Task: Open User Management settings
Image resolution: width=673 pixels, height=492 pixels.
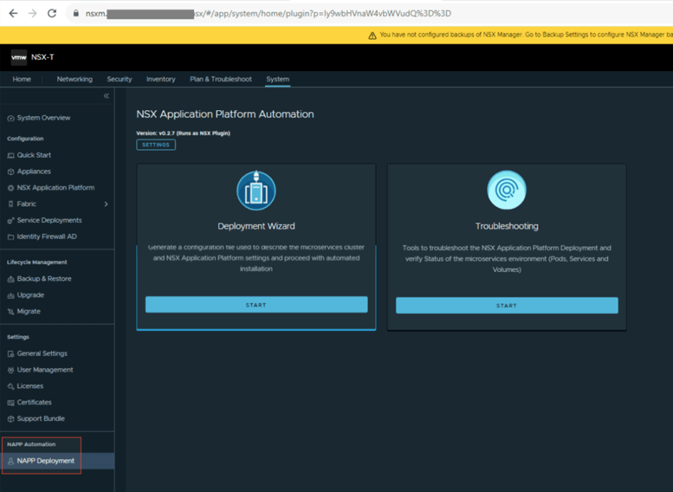Action: click(x=44, y=370)
